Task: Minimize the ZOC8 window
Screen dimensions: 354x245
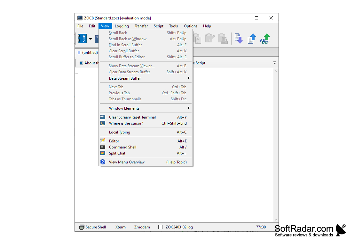Action: click(242, 18)
